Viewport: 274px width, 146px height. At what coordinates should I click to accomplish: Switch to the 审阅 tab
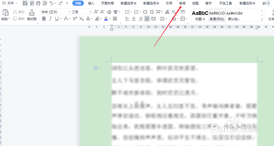point(182,3)
